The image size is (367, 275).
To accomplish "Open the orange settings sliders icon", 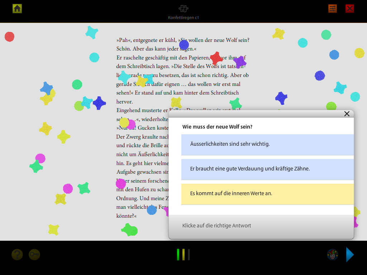I will coord(333,9).
